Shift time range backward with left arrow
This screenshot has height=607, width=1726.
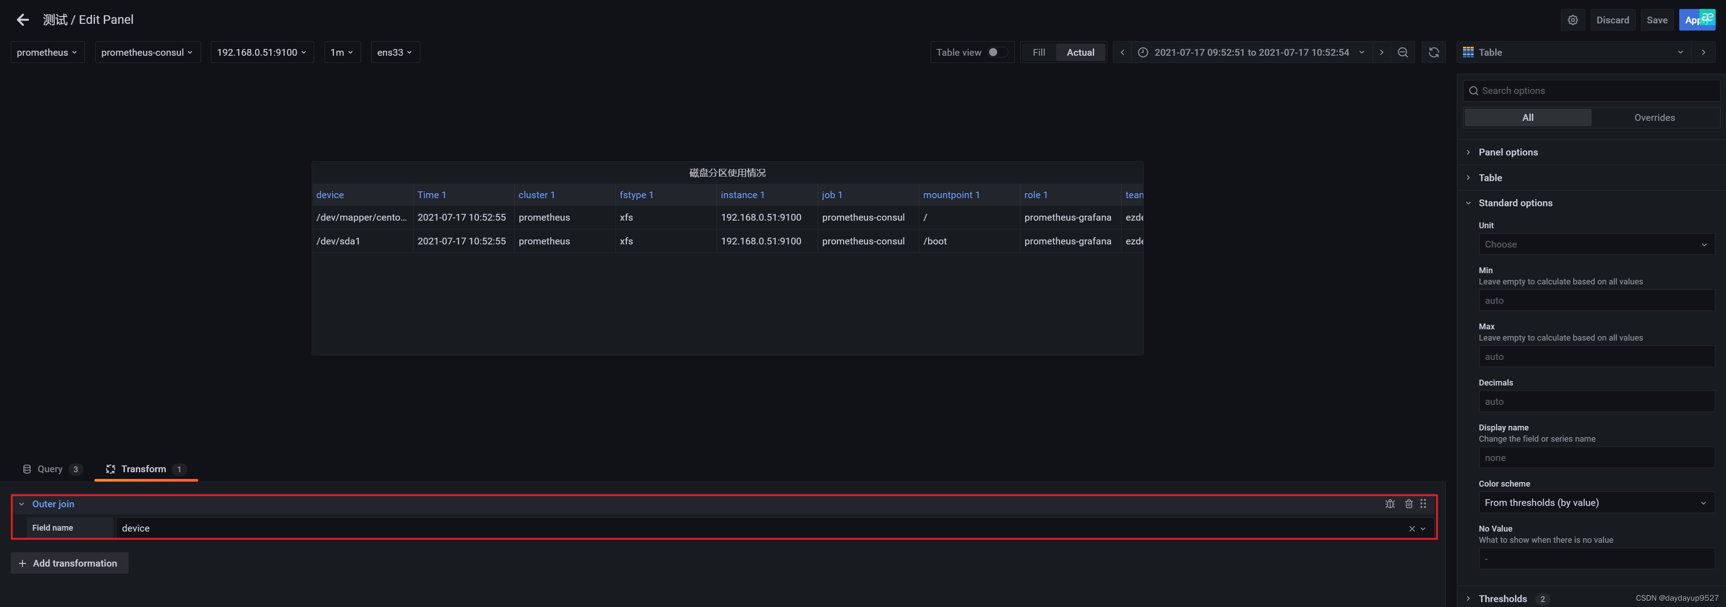(1122, 52)
